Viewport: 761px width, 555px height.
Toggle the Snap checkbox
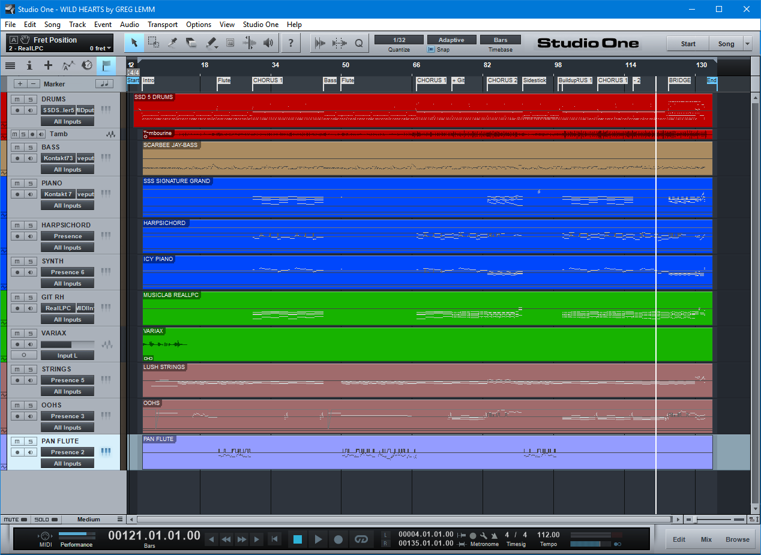(431, 50)
